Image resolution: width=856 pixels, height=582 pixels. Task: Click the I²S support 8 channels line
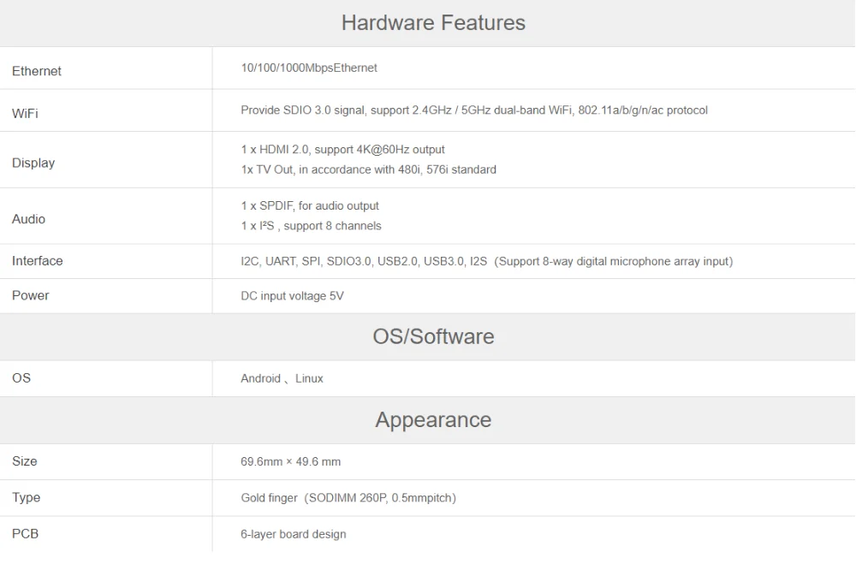[312, 226]
